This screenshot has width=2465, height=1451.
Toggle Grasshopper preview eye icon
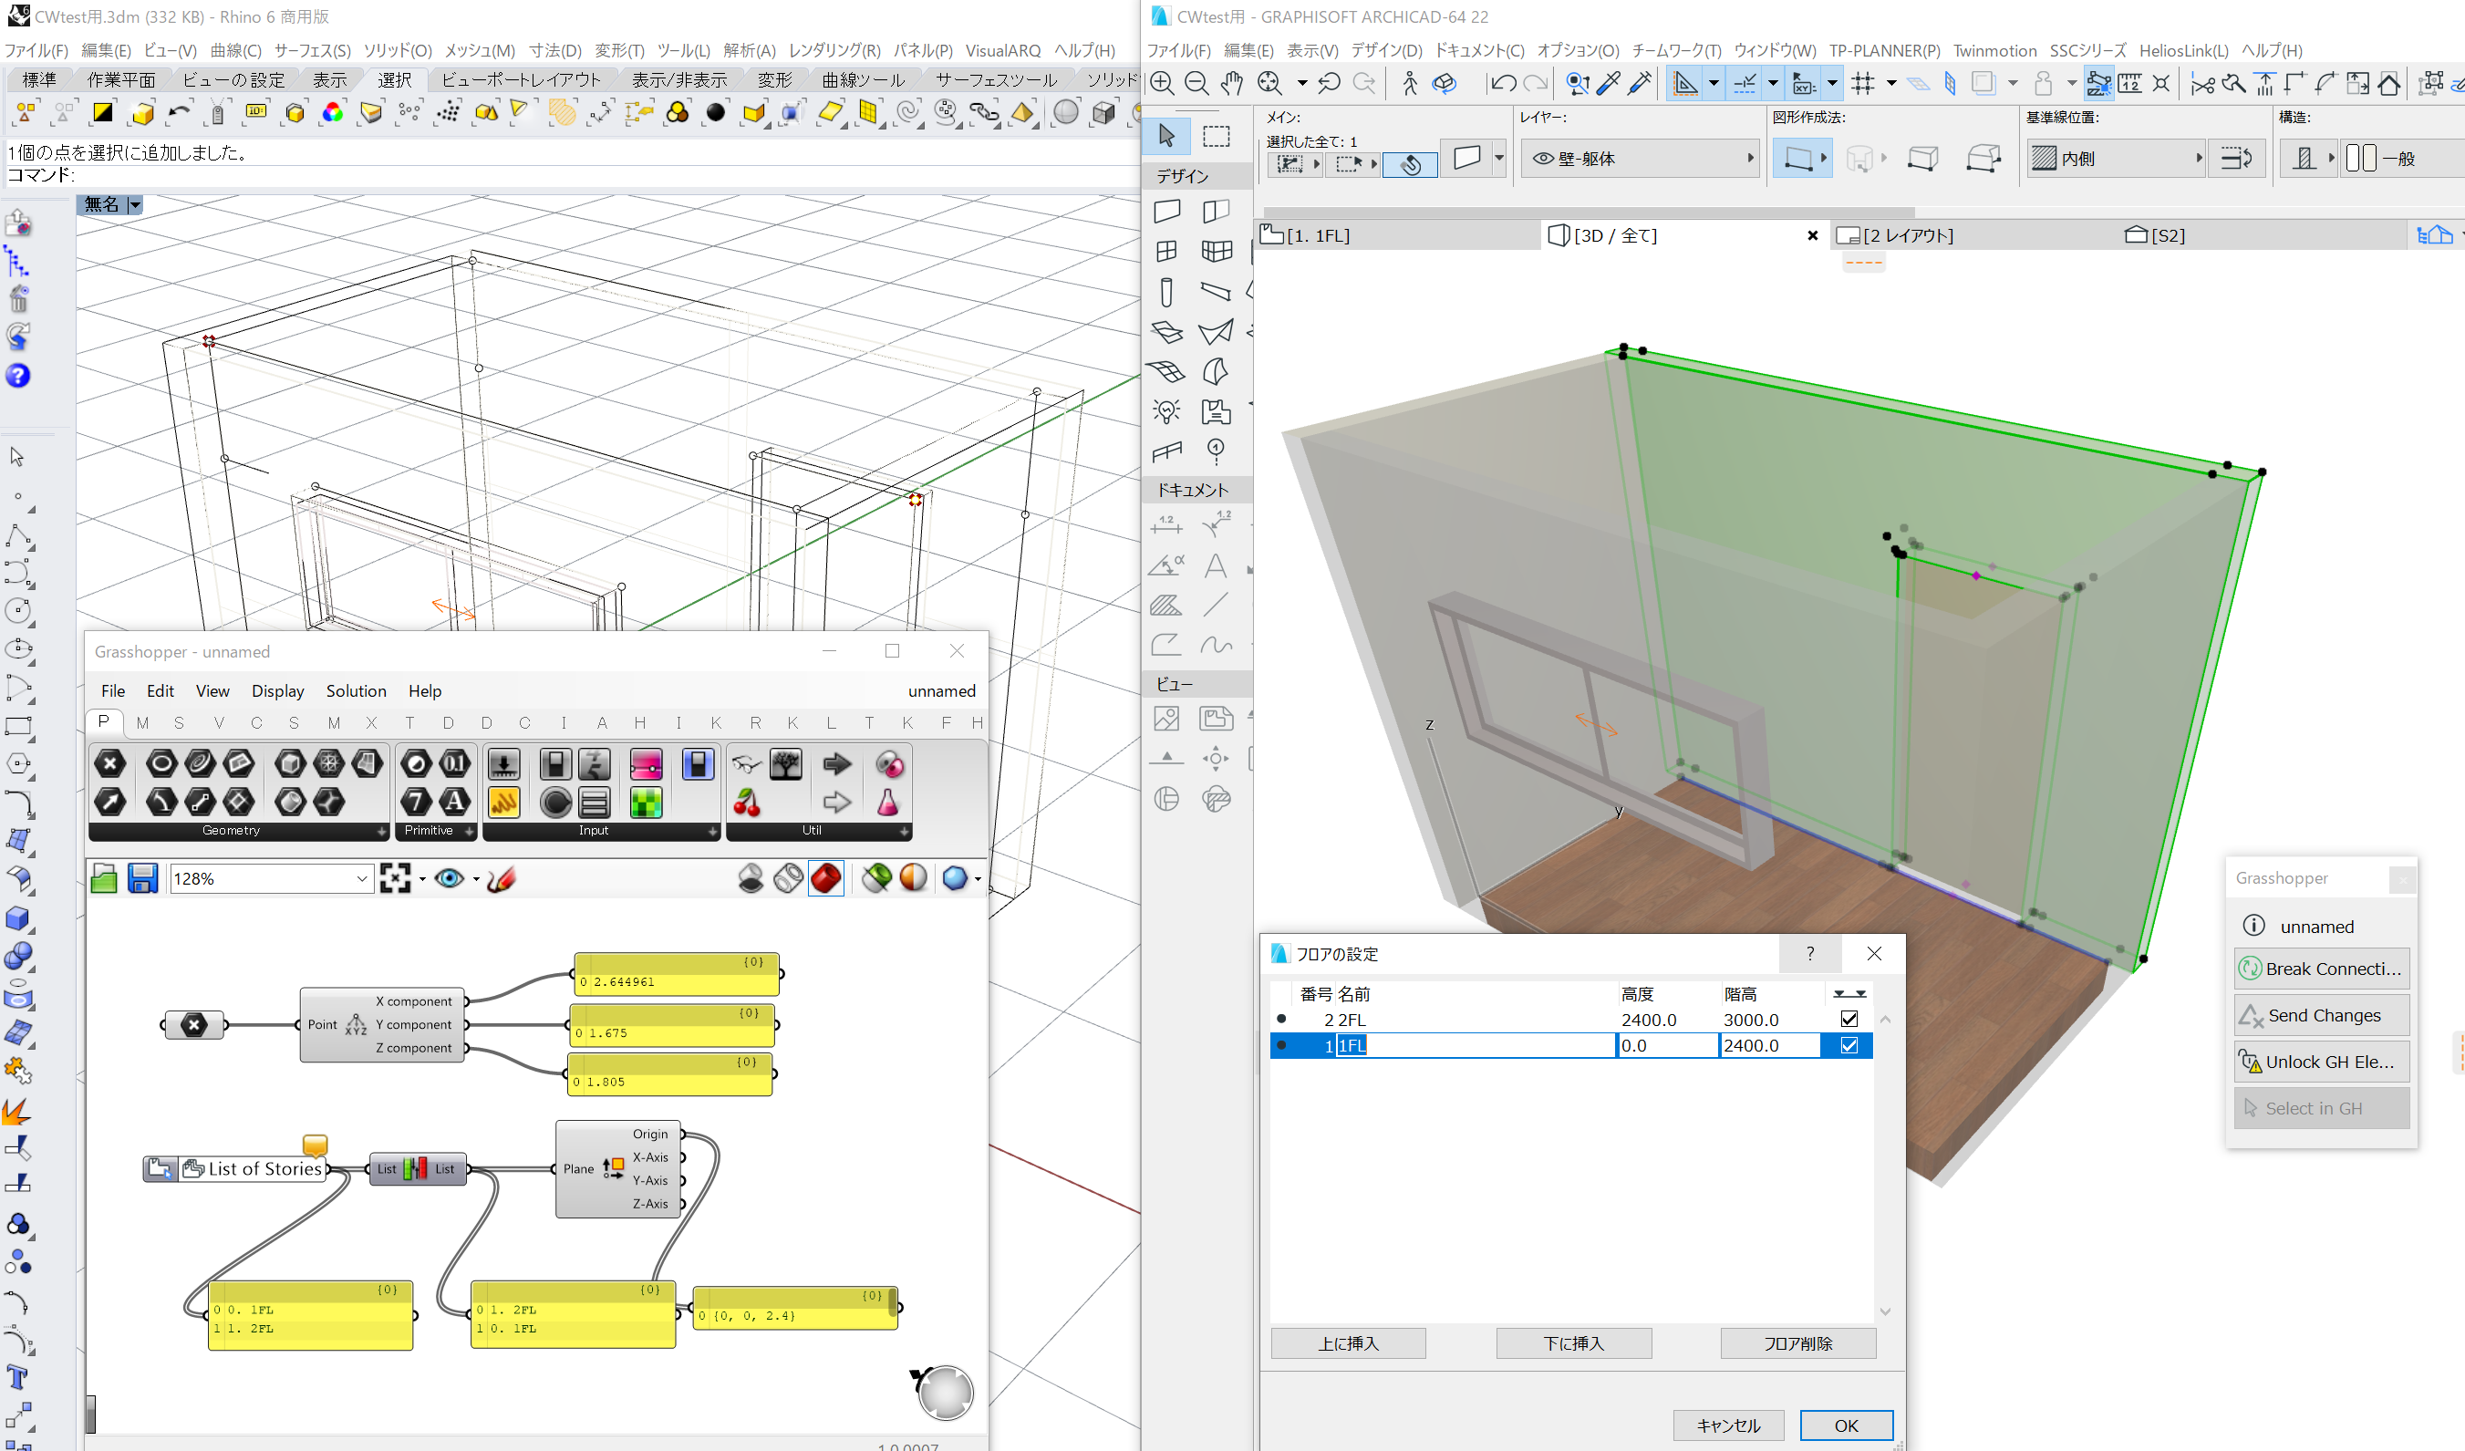(449, 878)
